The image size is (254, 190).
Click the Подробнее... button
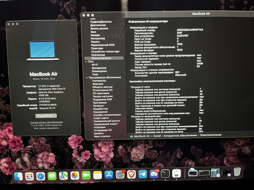coord(46,116)
